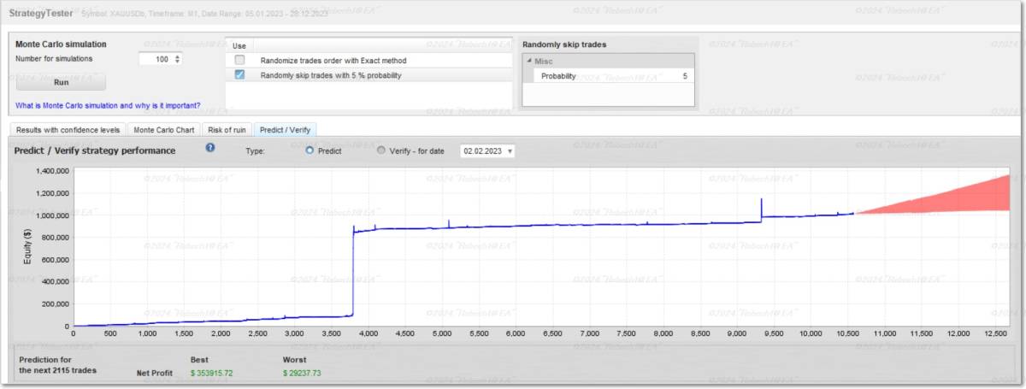The height and width of the screenshot is (389, 1026).
Task: Click the Probability label in Misc
Action: (x=558, y=76)
